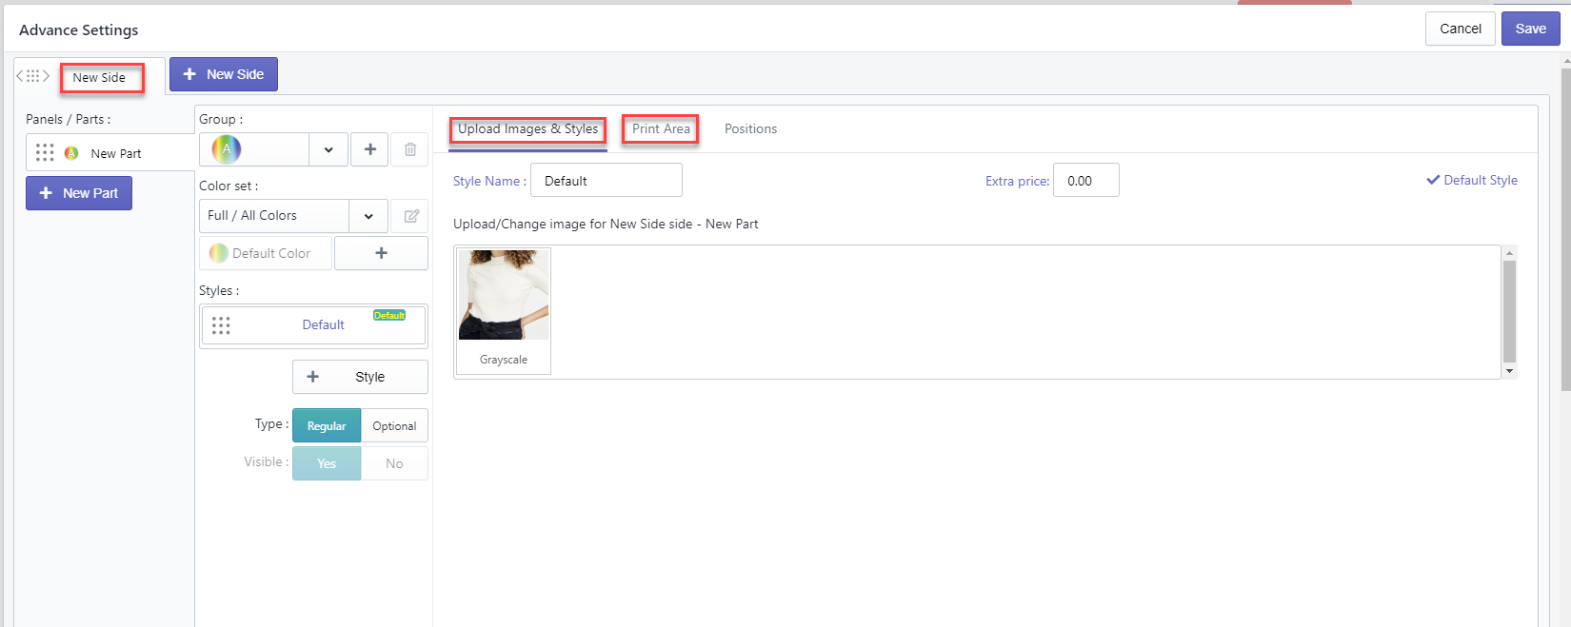
Task: Click the plus button beside Default Color
Action: point(381,253)
